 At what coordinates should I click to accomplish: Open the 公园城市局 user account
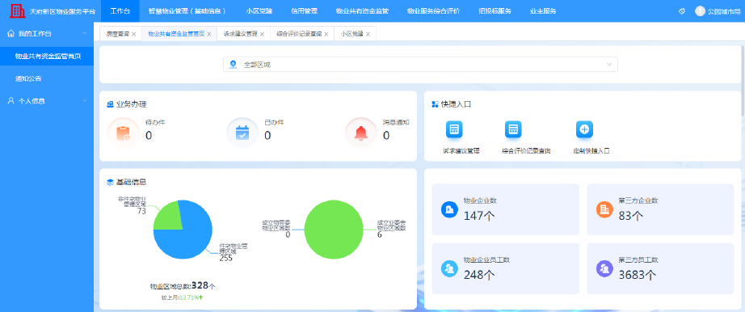point(724,11)
